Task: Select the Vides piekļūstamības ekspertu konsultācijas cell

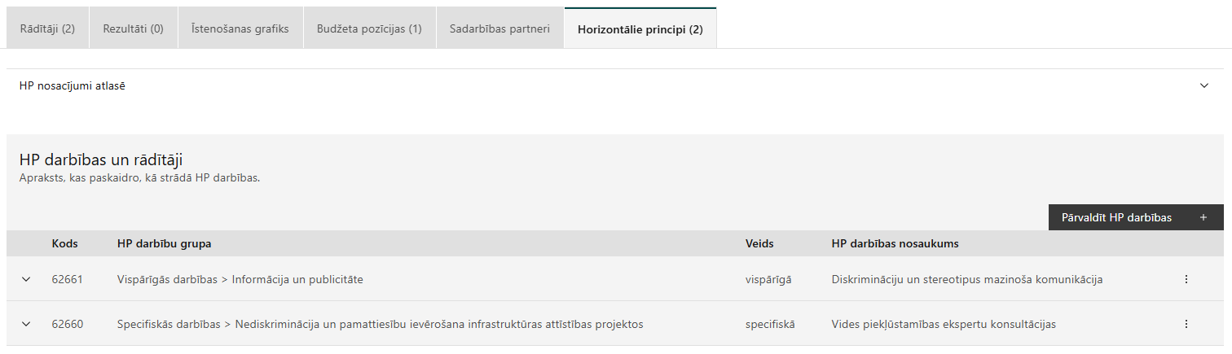Action: coord(944,324)
